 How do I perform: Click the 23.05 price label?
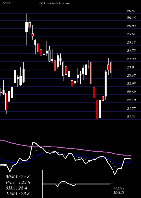point(131,84)
